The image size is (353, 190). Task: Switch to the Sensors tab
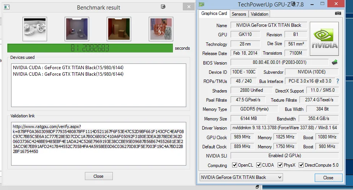[239, 14]
